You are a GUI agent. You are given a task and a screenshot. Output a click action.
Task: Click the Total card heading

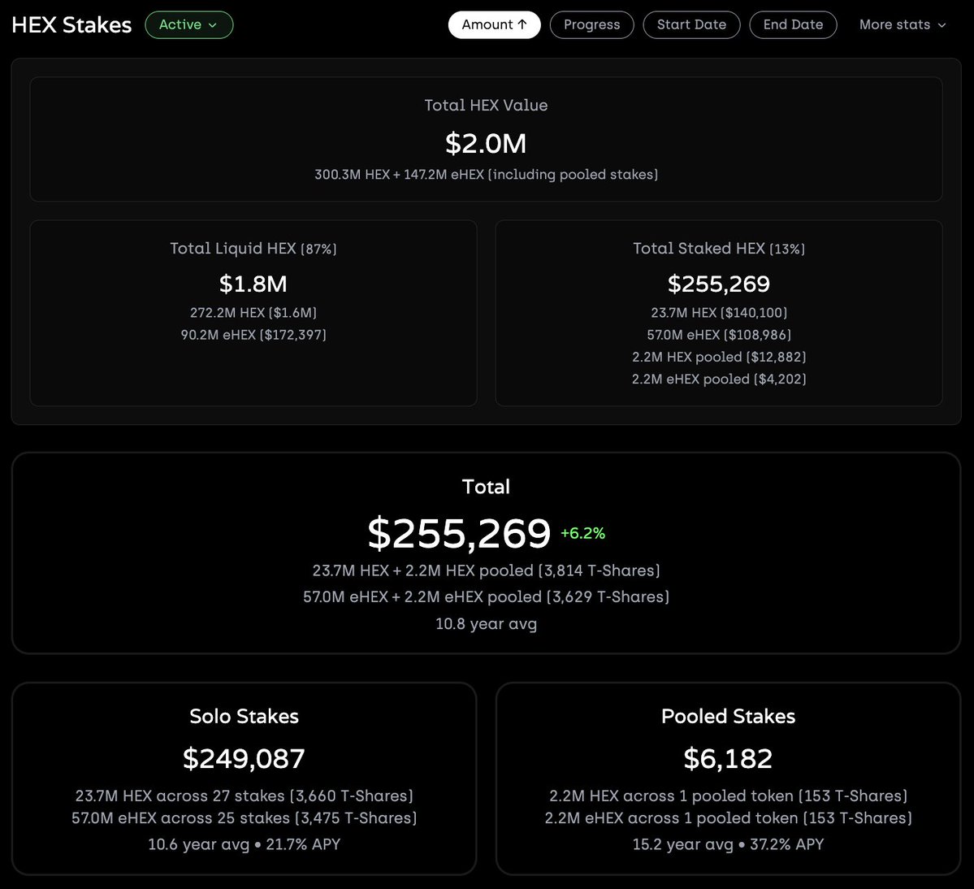(486, 487)
